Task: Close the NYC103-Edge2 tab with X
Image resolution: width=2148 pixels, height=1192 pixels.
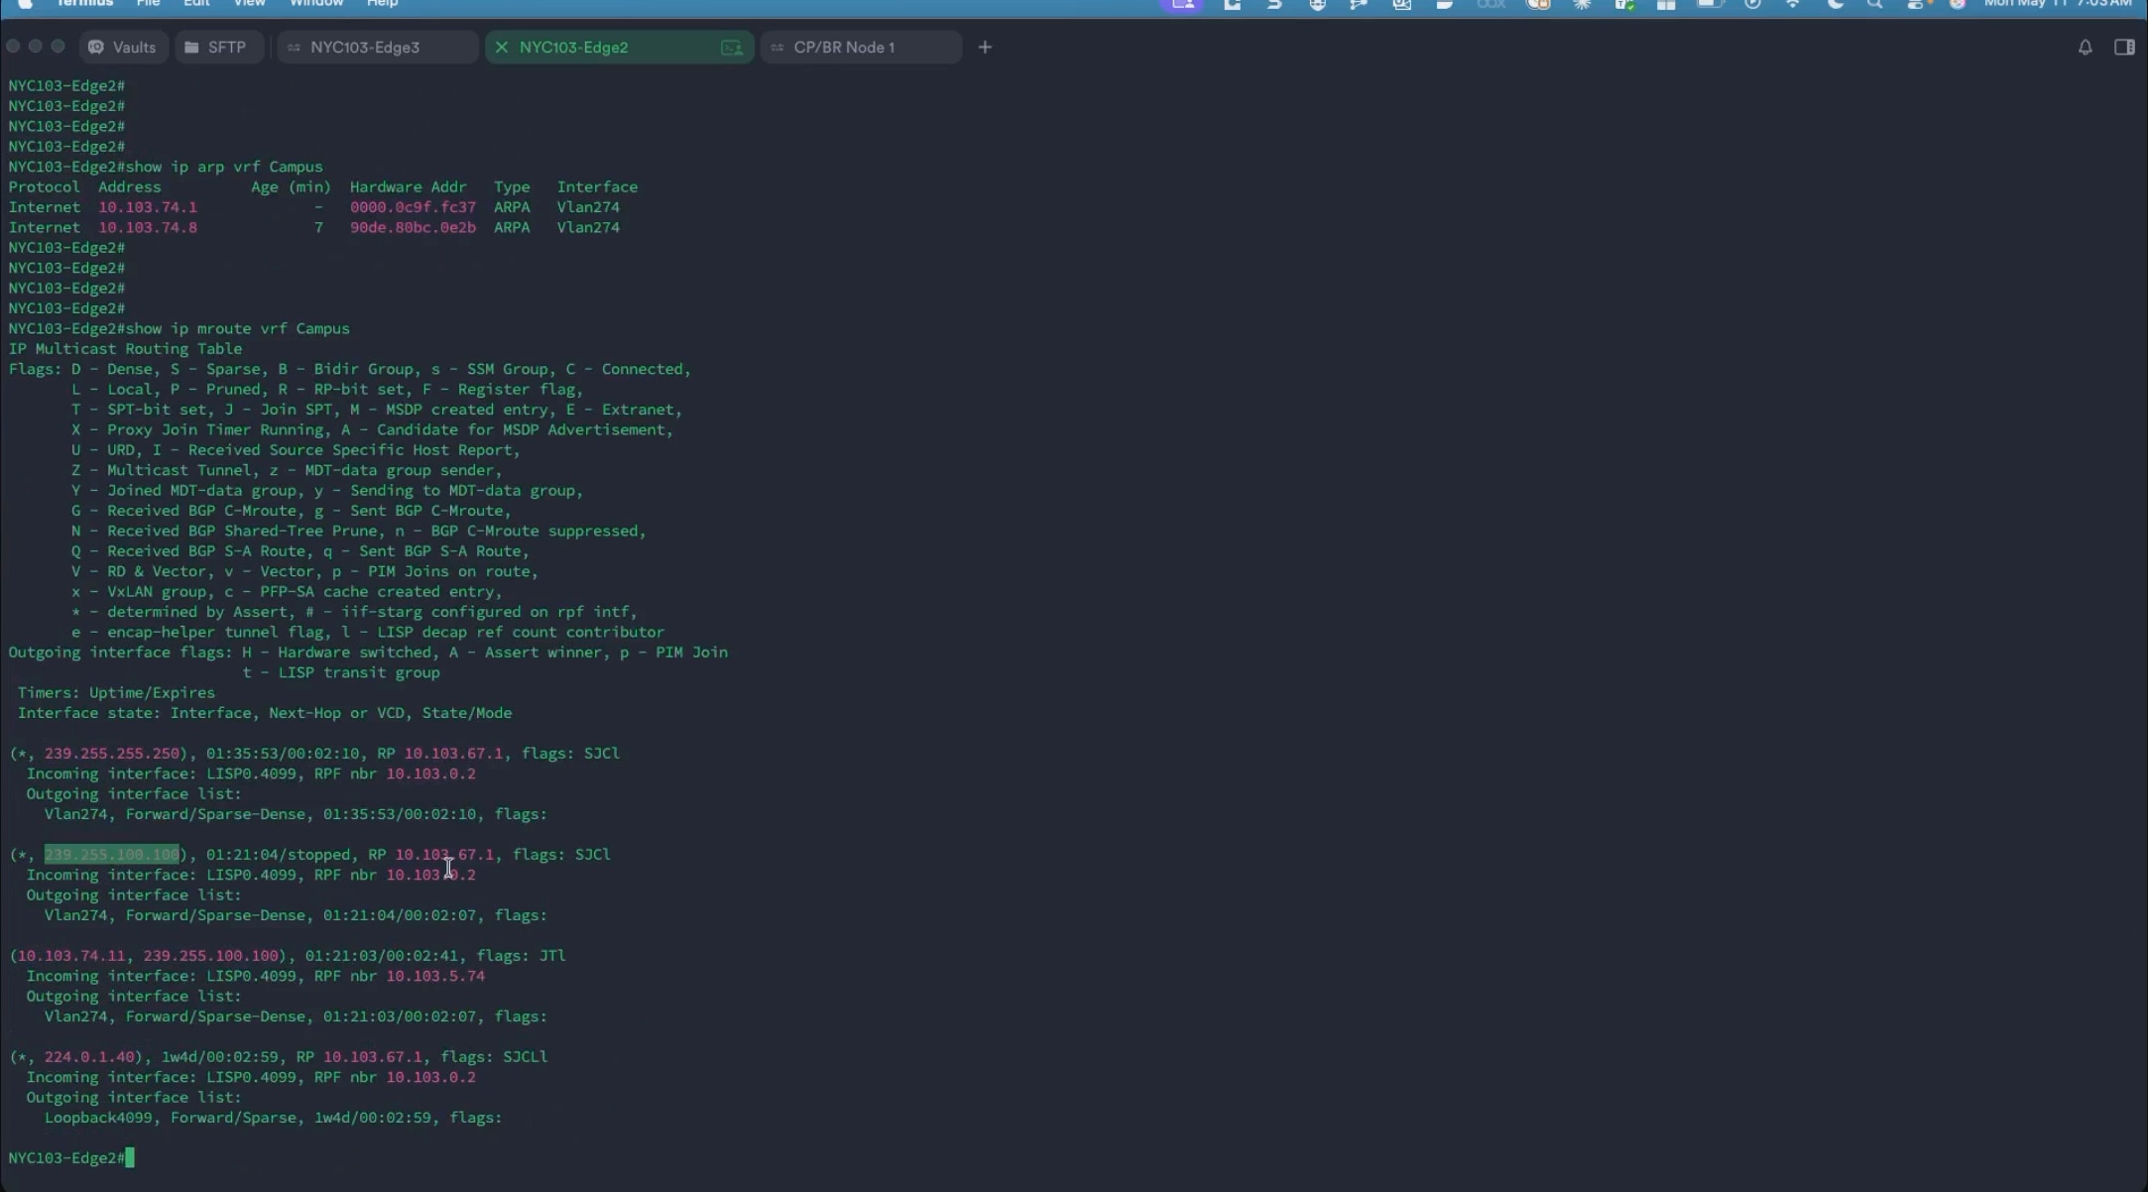Action: pyautogui.click(x=502, y=47)
